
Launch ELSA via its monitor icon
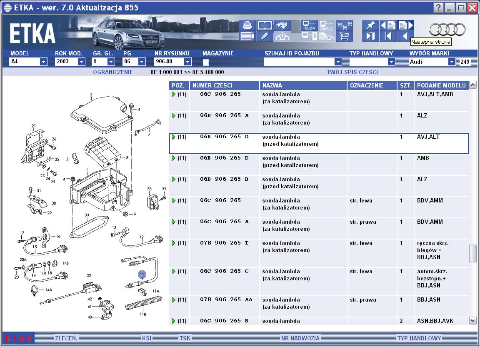(x=310, y=25)
